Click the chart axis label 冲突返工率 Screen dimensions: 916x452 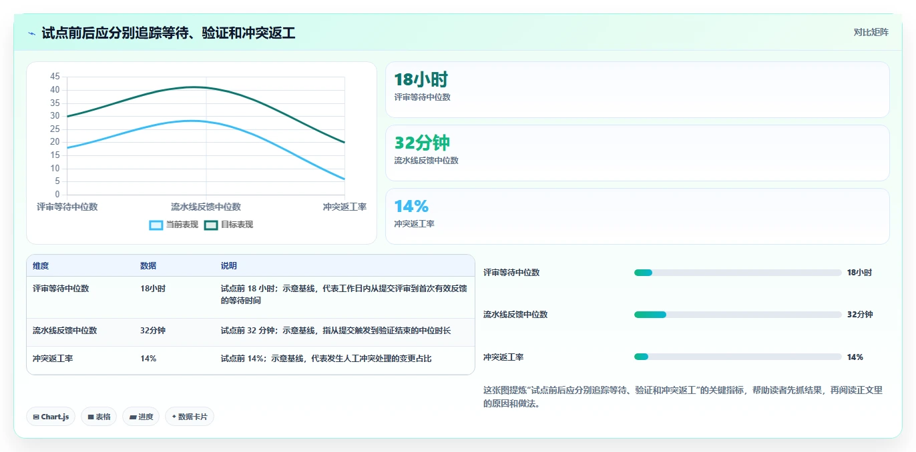click(x=345, y=207)
